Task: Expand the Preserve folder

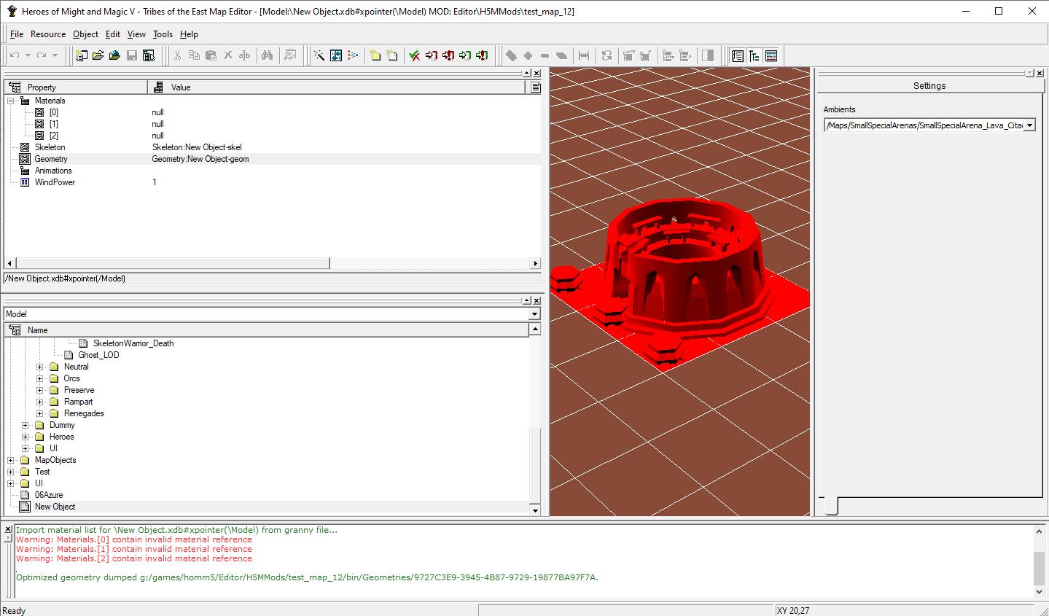Action: click(40, 390)
